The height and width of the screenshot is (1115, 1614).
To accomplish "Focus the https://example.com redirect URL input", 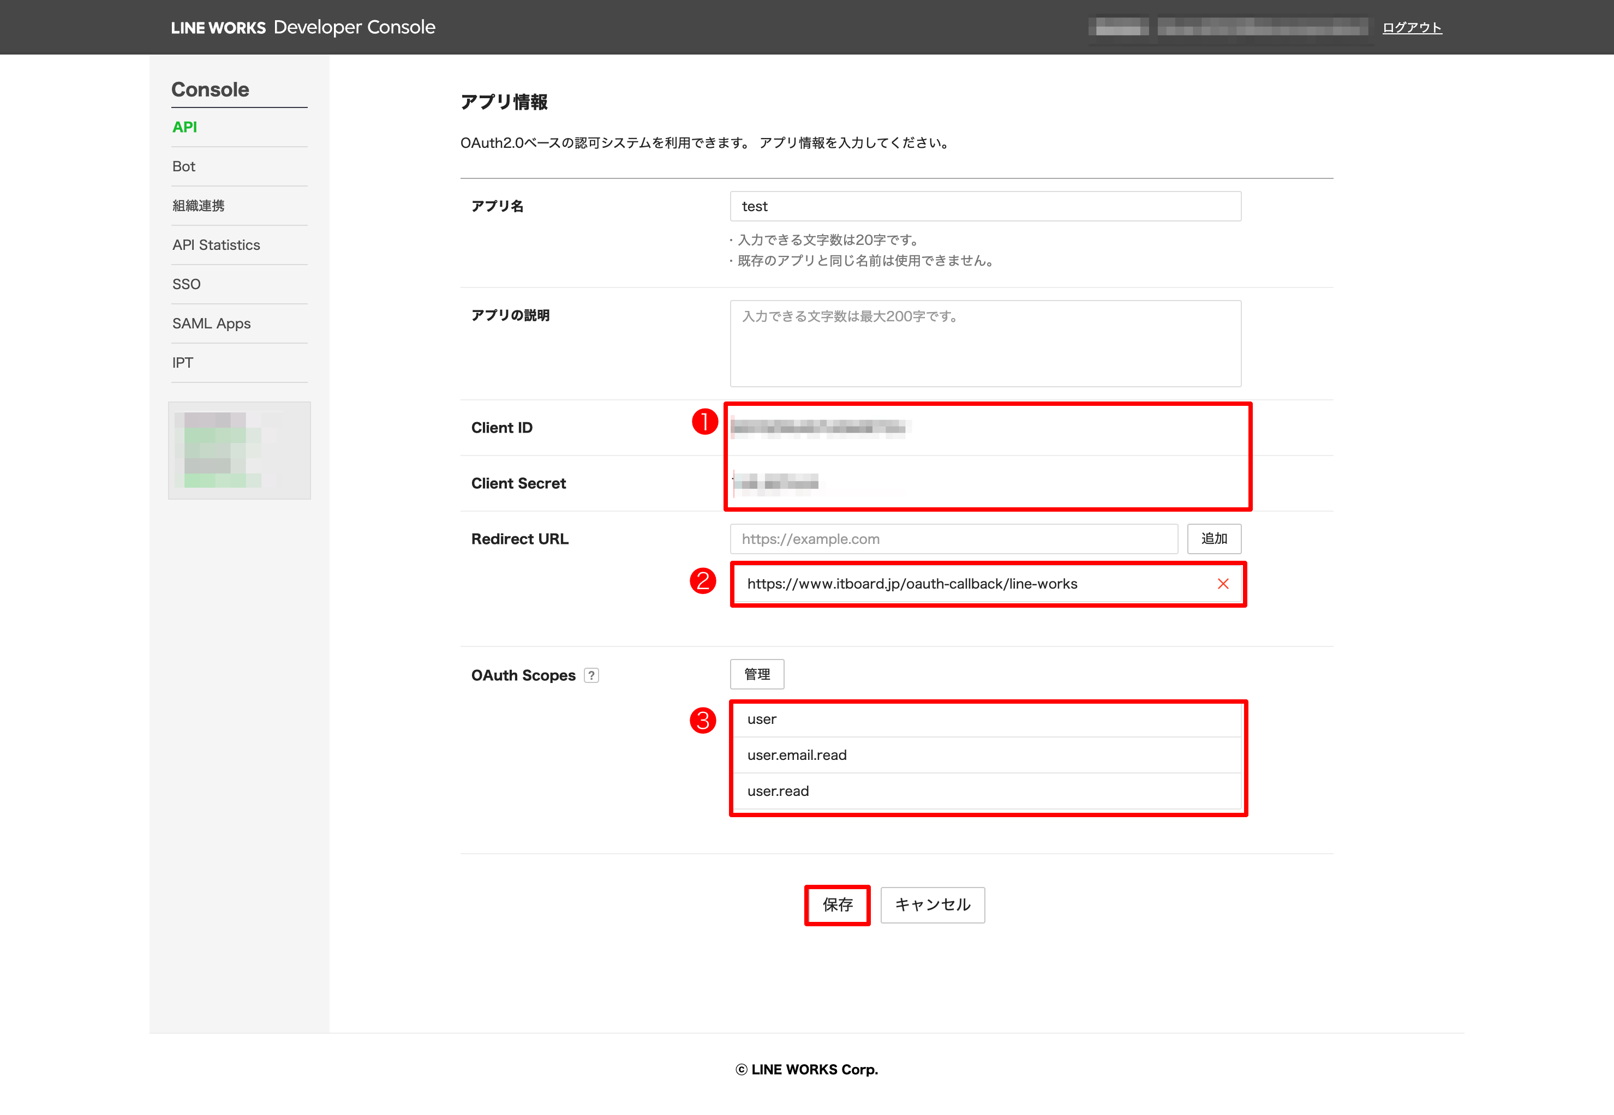I will coord(954,539).
